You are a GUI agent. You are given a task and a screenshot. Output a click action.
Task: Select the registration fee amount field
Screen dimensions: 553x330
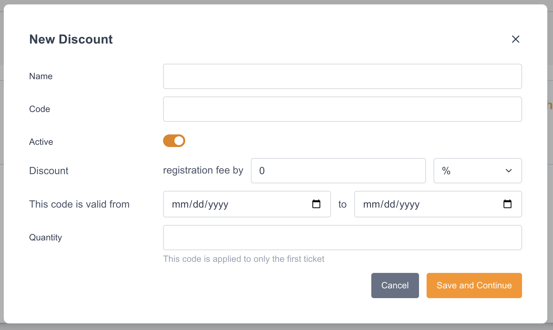(x=338, y=171)
